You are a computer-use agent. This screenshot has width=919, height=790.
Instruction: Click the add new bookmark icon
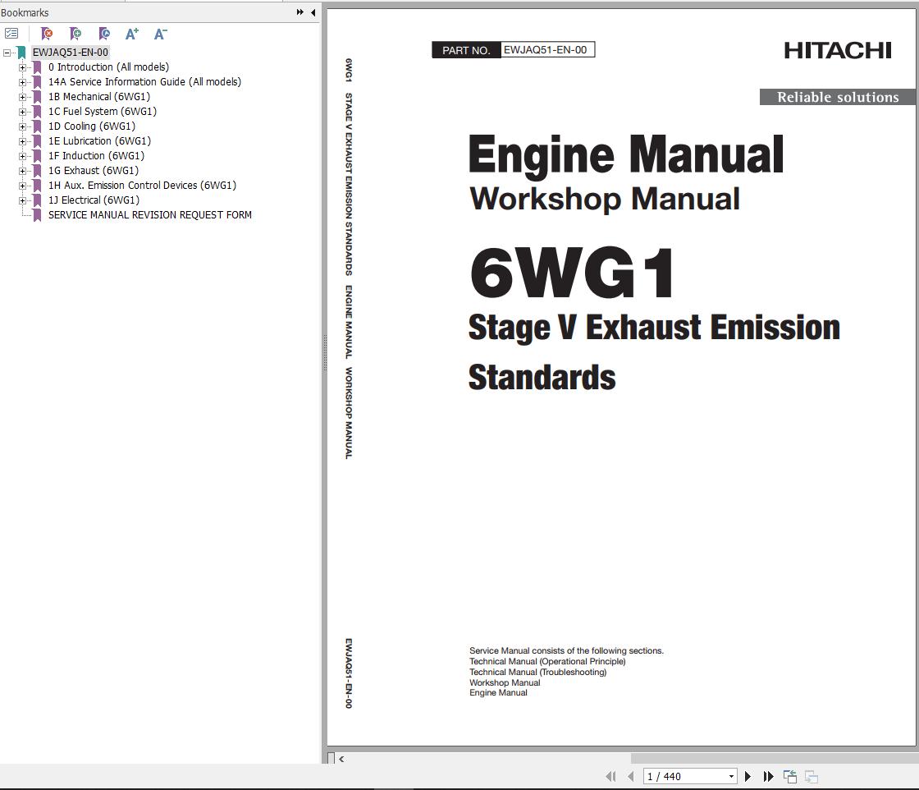tap(75, 34)
